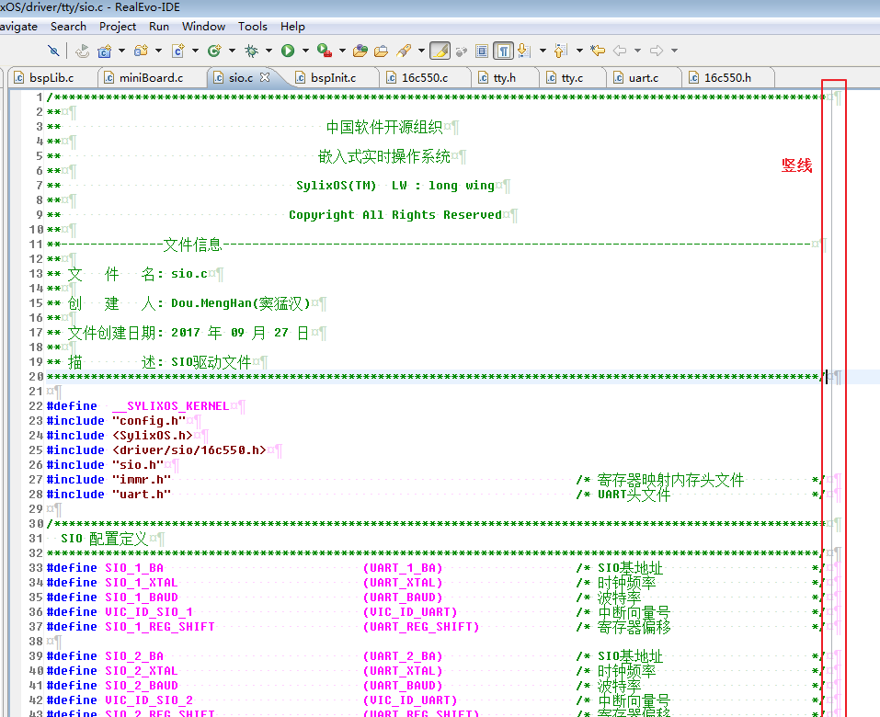The height and width of the screenshot is (717, 880).
Task: Open dropdown next to new class icon
Action: click(232, 51)
